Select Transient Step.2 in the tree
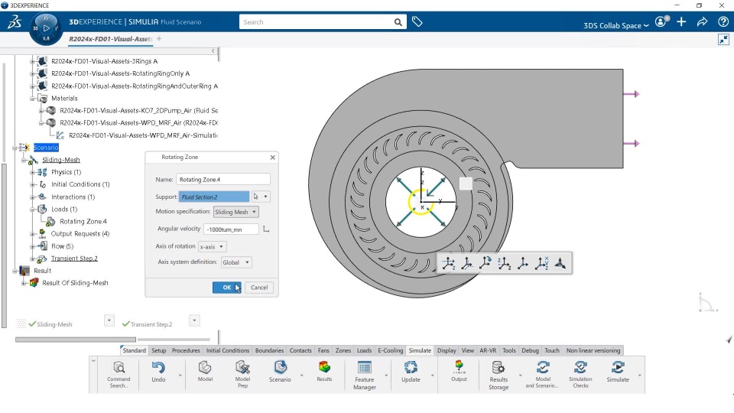This screenshot has width=734, height=413. (x=74, y=259)
